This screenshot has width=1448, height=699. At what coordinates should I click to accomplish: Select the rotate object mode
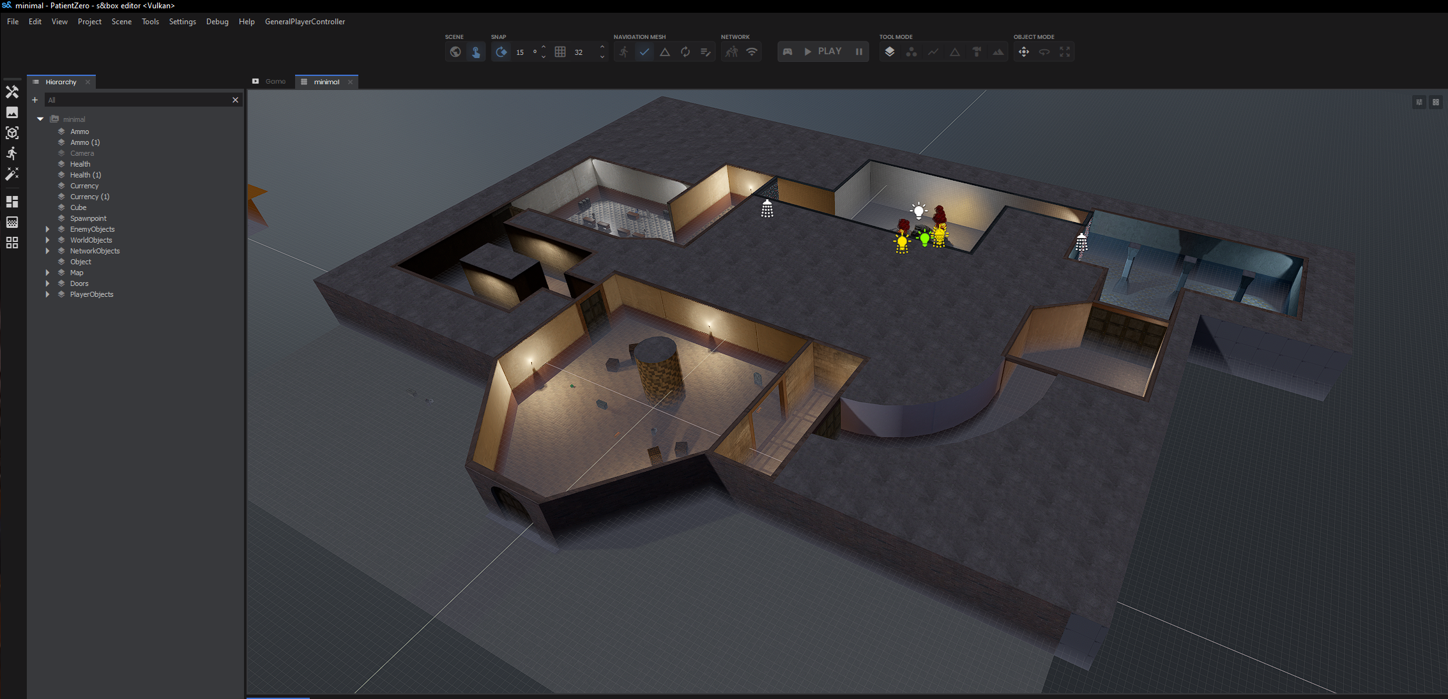(x=1044, y=52)
